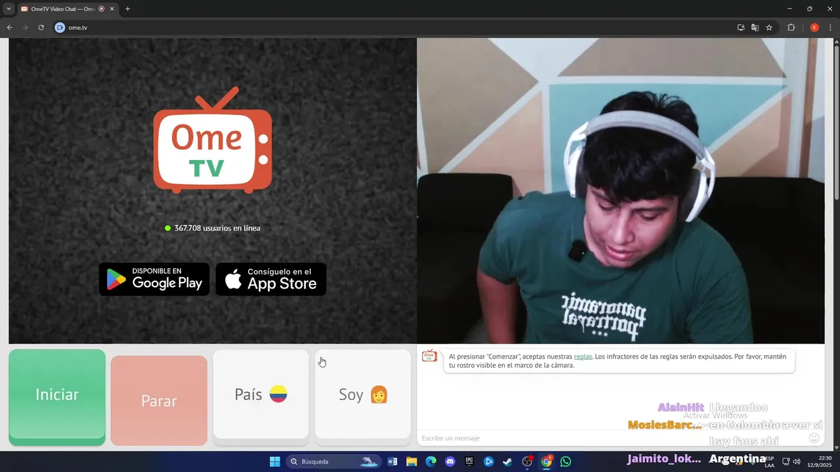This screenshot has height=472, width=840.
Task: Open the translate page icon
Action: (x=755, y=28)
